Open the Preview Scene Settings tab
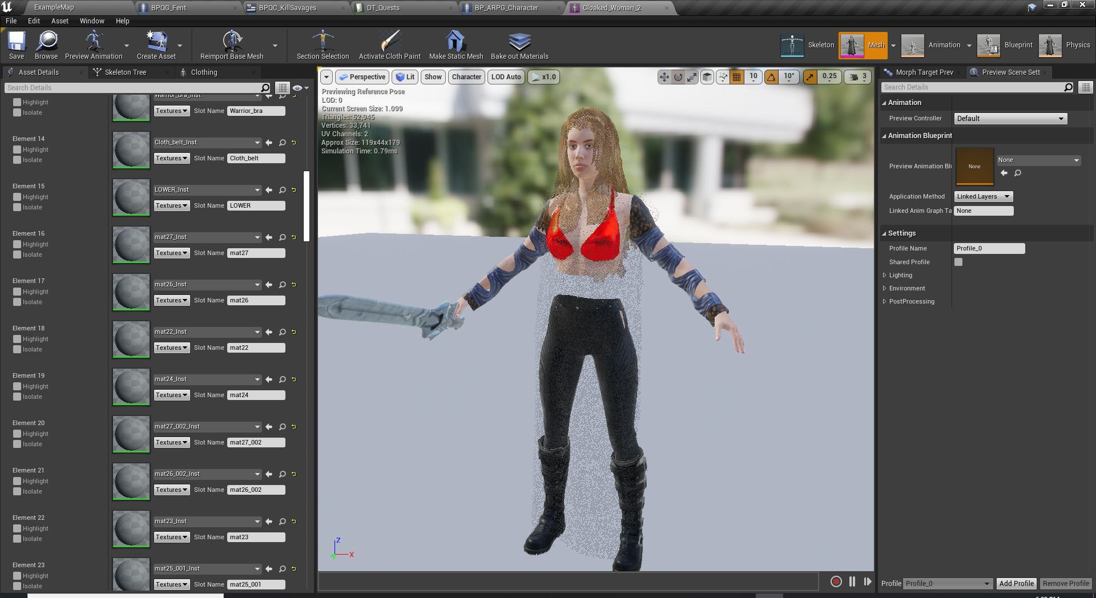Screen dimensions: 1096x598 click(x=1010, y=72)
